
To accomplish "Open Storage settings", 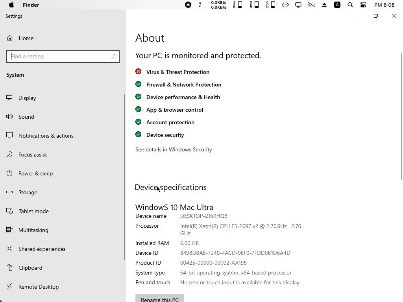I will click(x=28, y=192).
